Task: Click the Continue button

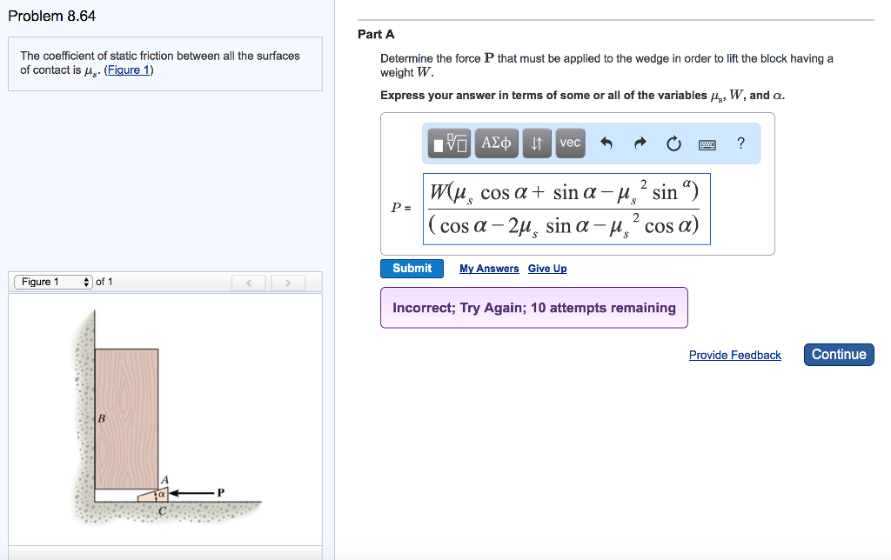Action: click(x=839, y=355)
